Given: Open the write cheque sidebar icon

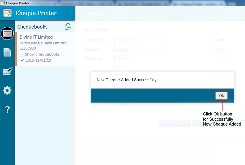Looking at the screenshot, I should [x=7, y=71].
